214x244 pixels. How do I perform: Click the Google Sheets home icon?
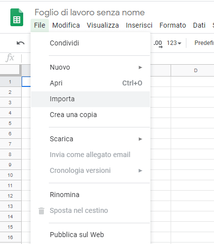pyautogui.click(x=17, y=17)
